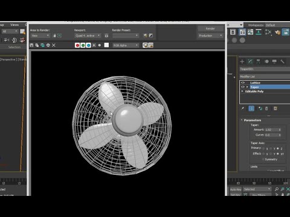
Task: Open the Production render mode dropdown
Action: pyautogui.click(x=210, y=36)
